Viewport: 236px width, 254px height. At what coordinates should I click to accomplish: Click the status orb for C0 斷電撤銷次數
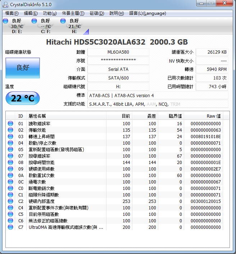point(10,188)
